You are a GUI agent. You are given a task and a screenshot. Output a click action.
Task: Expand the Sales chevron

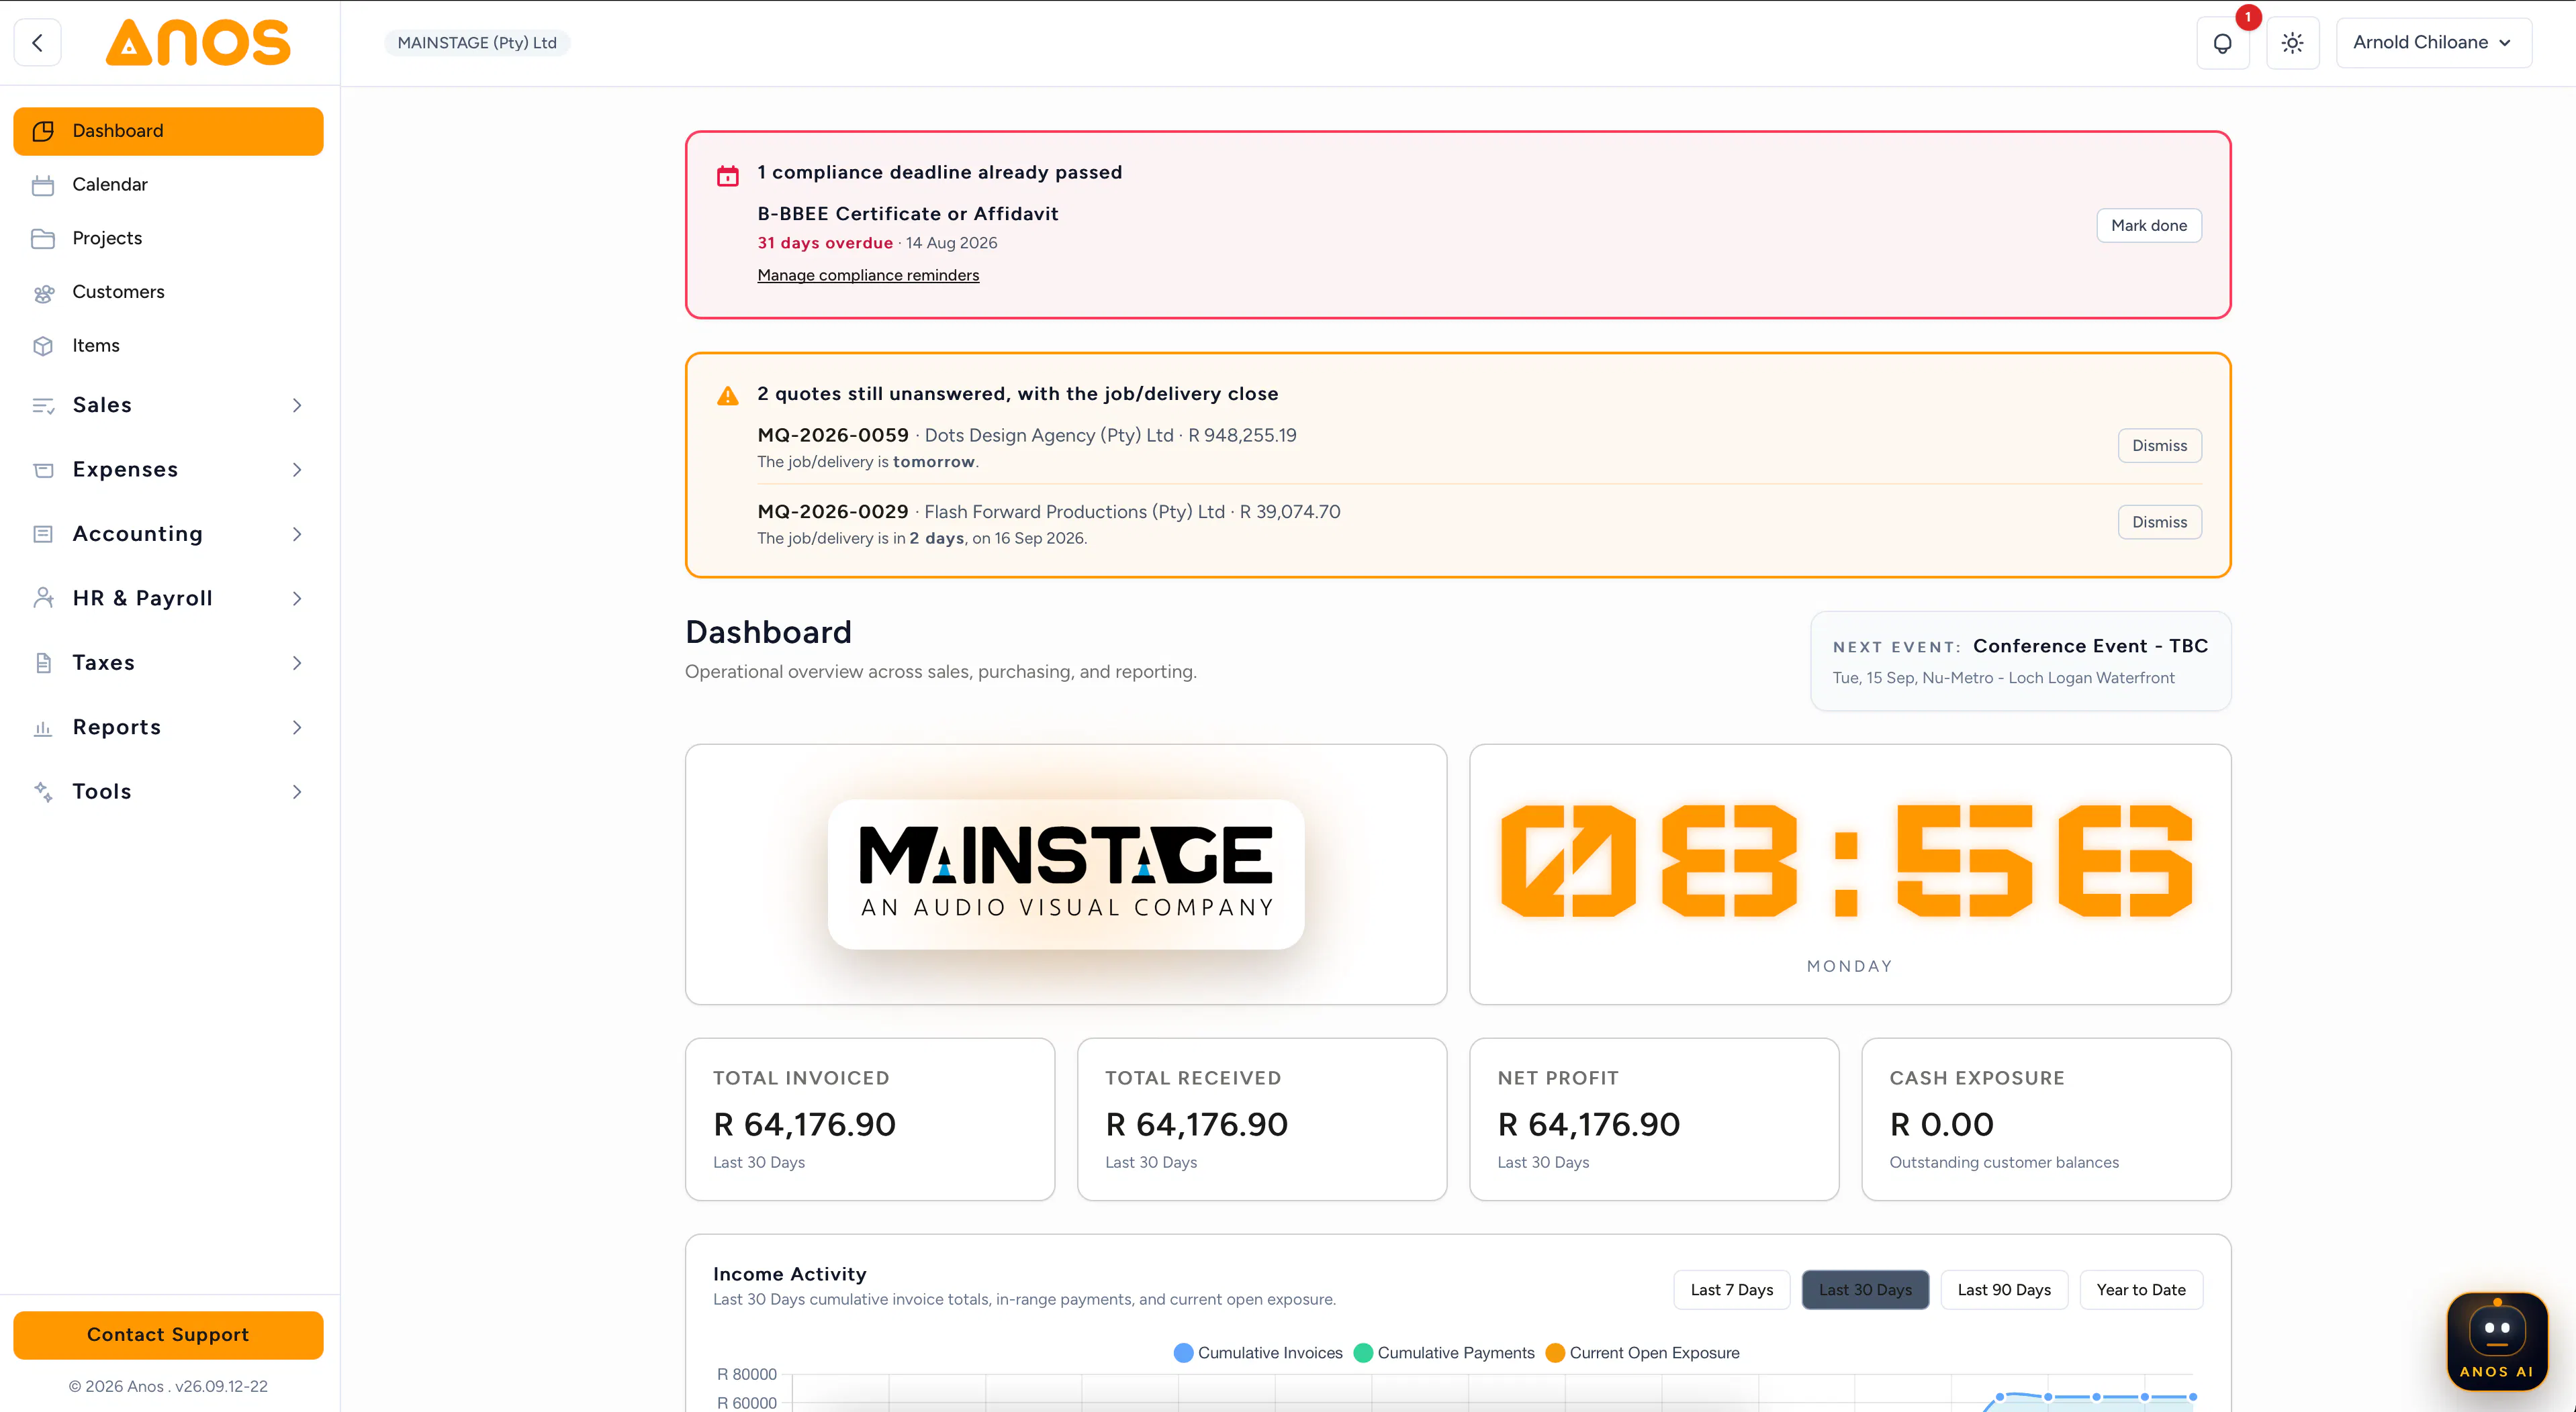297,406
